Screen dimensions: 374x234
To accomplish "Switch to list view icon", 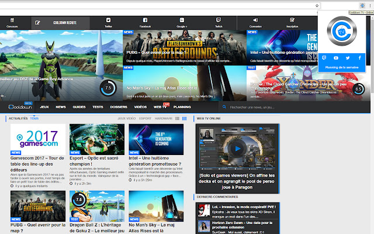I will click(x=177, y=118).
